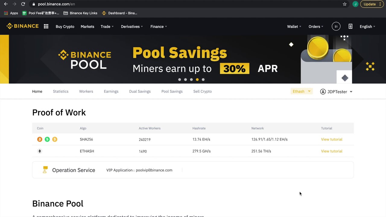Reload the page
This screenshot has height=217, width=386.
pos(23,4)
